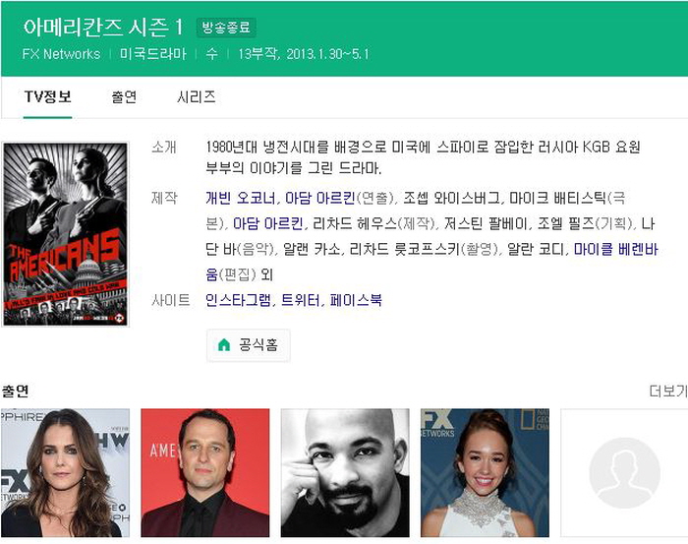This screenshot has height=544, width=688.
Task: Open cast photo of man against red background
Action: [204, 473]
